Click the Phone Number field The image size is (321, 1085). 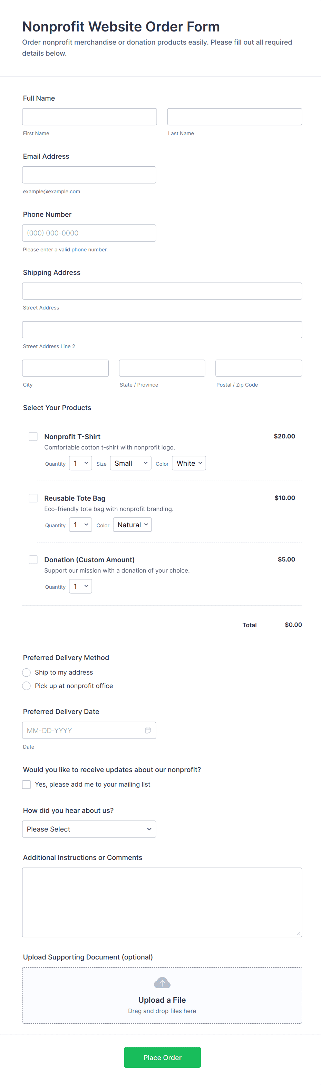[89, 233]
